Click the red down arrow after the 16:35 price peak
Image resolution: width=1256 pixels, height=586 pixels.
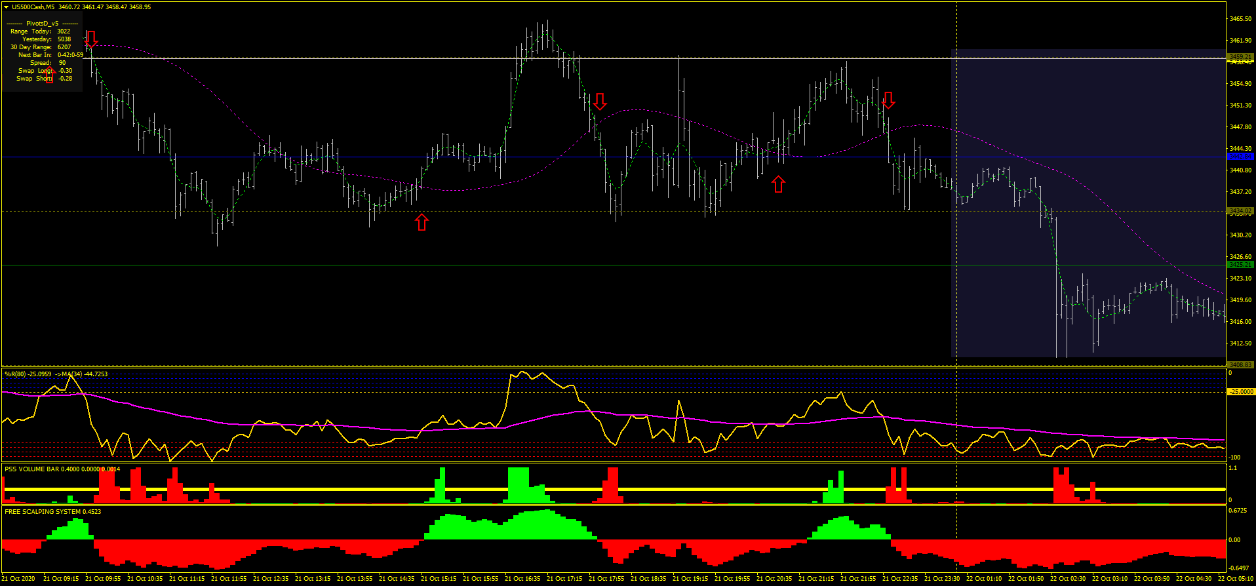[x=600, y=102]
